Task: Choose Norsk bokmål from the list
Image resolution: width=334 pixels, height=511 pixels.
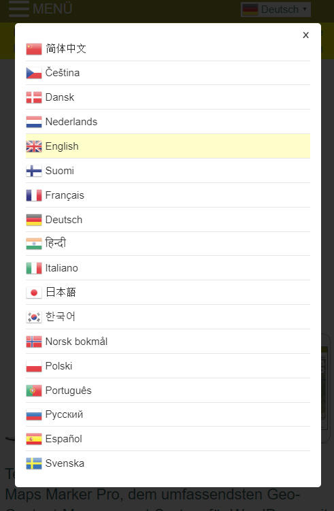Action: coord(168,341)
